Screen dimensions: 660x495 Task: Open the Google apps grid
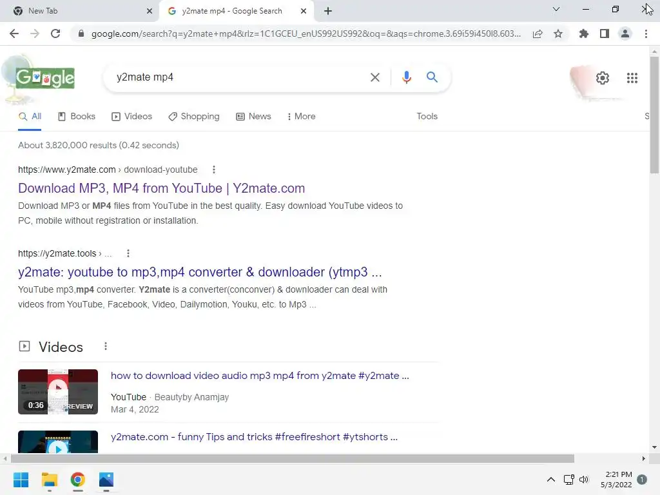click(632, 78)
